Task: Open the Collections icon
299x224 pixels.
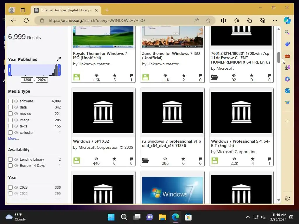Action: click(x=249, y=20)
